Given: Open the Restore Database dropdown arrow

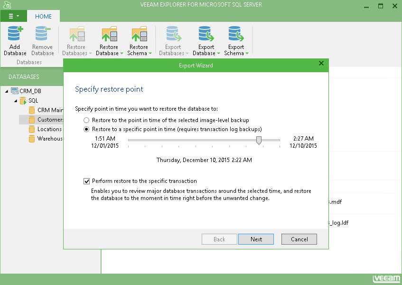Looking at the screenshot, I should click(x=122, y=53).
